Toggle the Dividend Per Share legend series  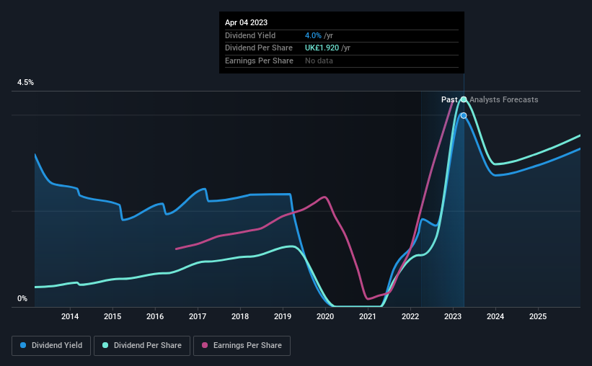[x=142, y=346]
